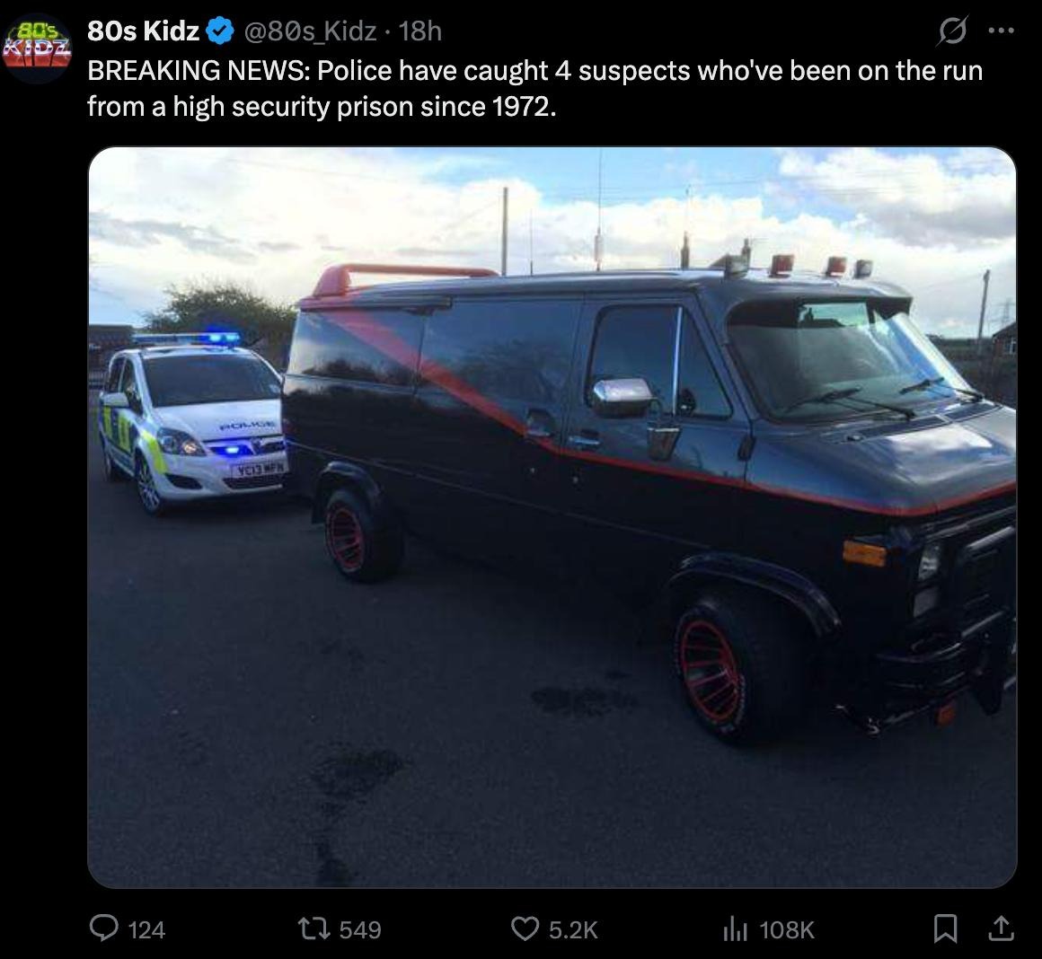Screen dimensions: 1042x959
Task: Click the BREAKING NEWS tweet text
Action: [535, 88]
